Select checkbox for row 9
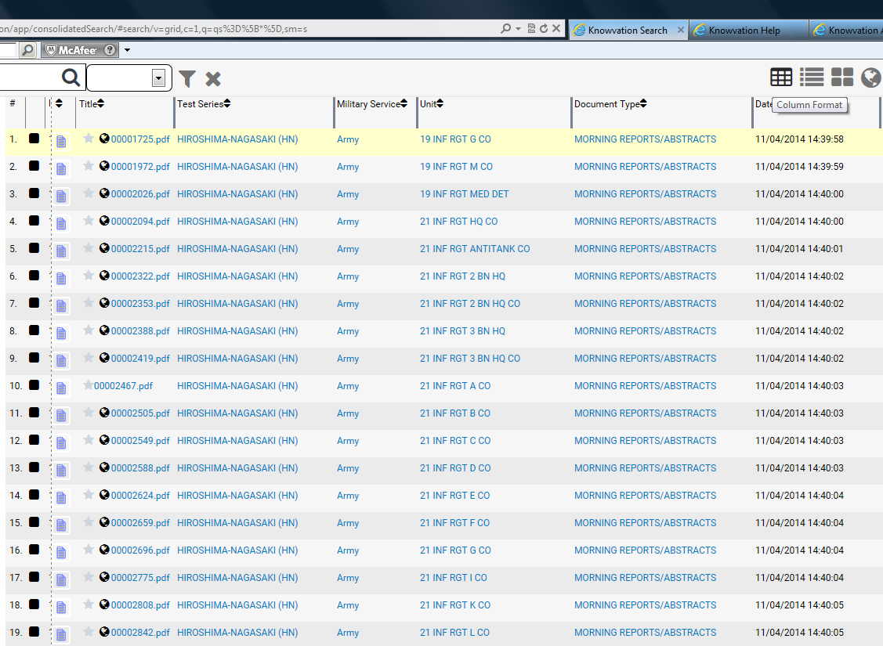This screenshot has height=646, width=883. tap(34, 357)
